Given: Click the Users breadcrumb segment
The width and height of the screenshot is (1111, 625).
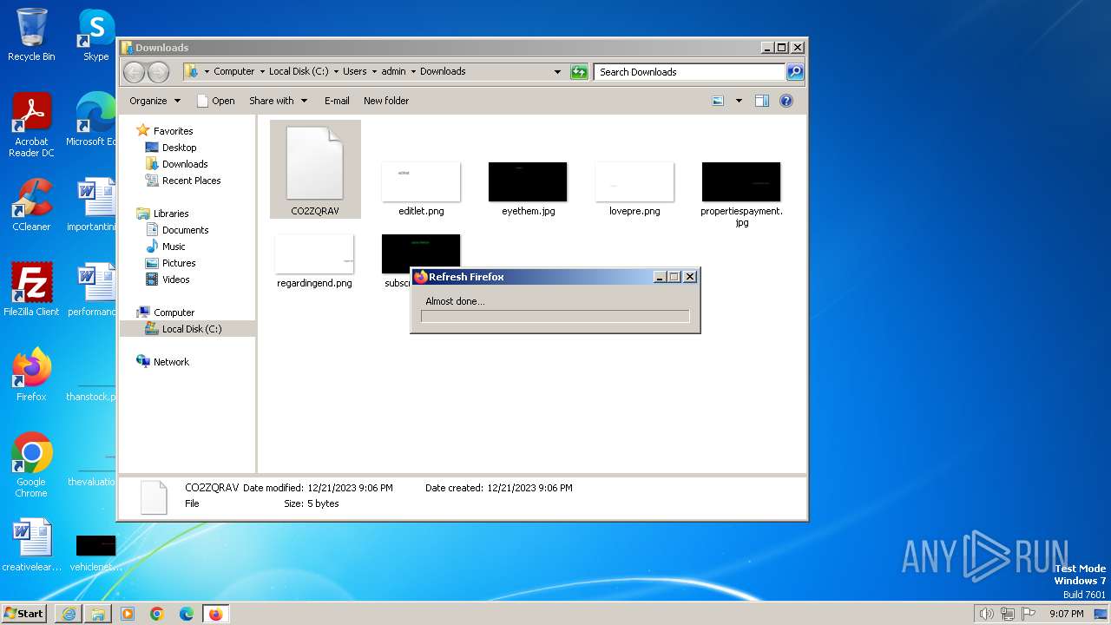Looking at the screenshot, I should click(355, 72).
